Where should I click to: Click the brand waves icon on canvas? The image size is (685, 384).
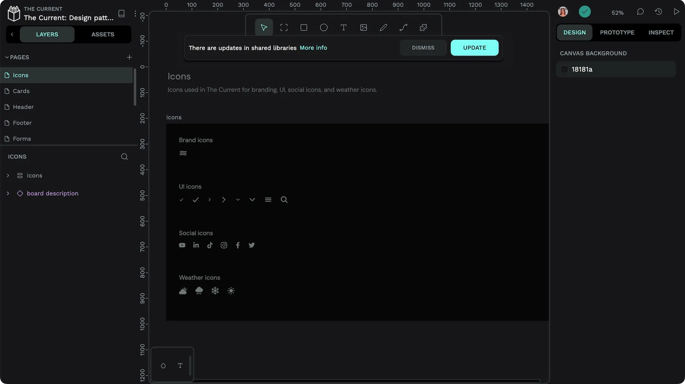click(x=183, y=153)
